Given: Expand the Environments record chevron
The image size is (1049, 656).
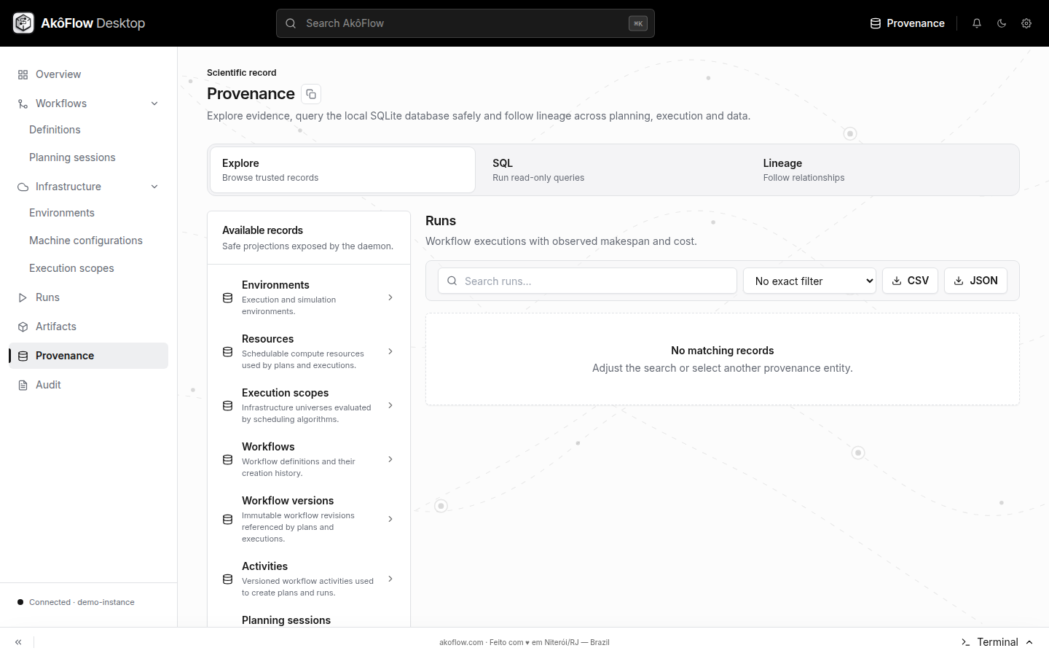Looking at the screenshot, I should (x=390, y=297).
